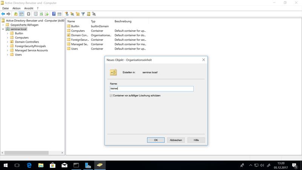302x170 pixels.
Task: Open File Explorer from the taskbar
Action: click(41, 165)
